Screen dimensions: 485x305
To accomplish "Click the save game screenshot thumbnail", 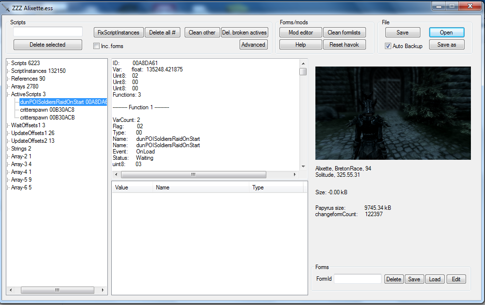I will 393,113.
